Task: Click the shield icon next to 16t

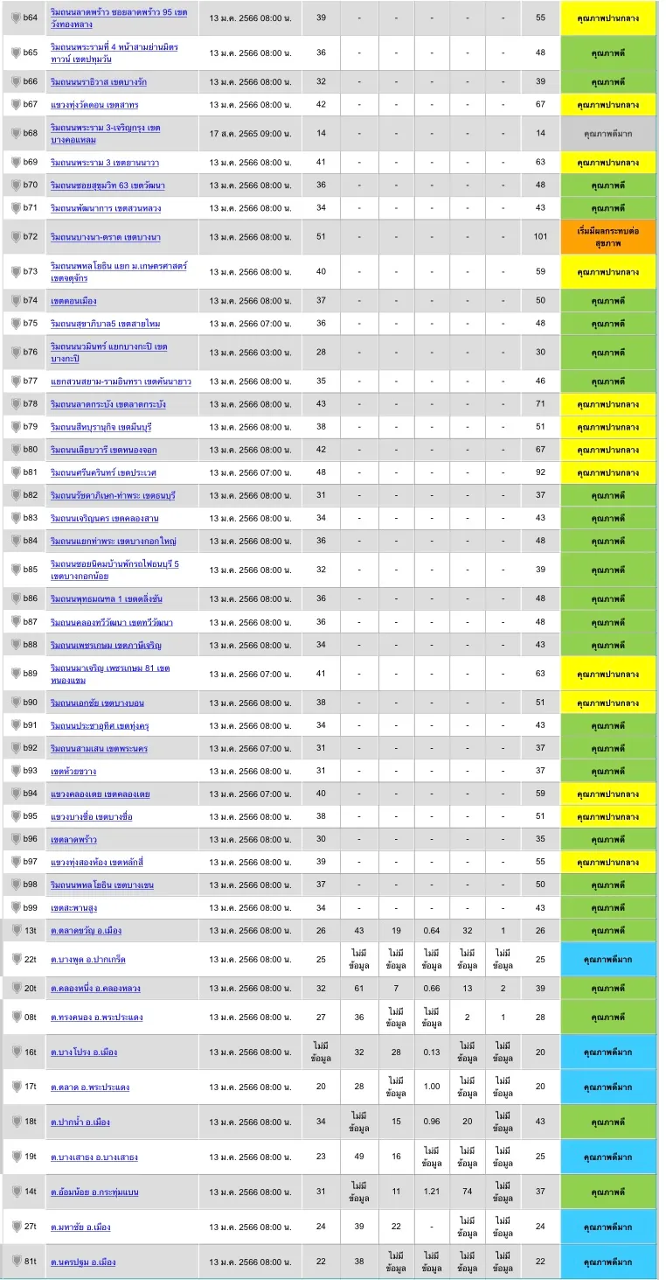Action: coord(16,1052)
